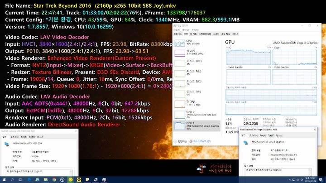This screenshot has width=326, height=183.
Task: Click 'LAV Video Decoder' OSD text
Action: (65, 37)
